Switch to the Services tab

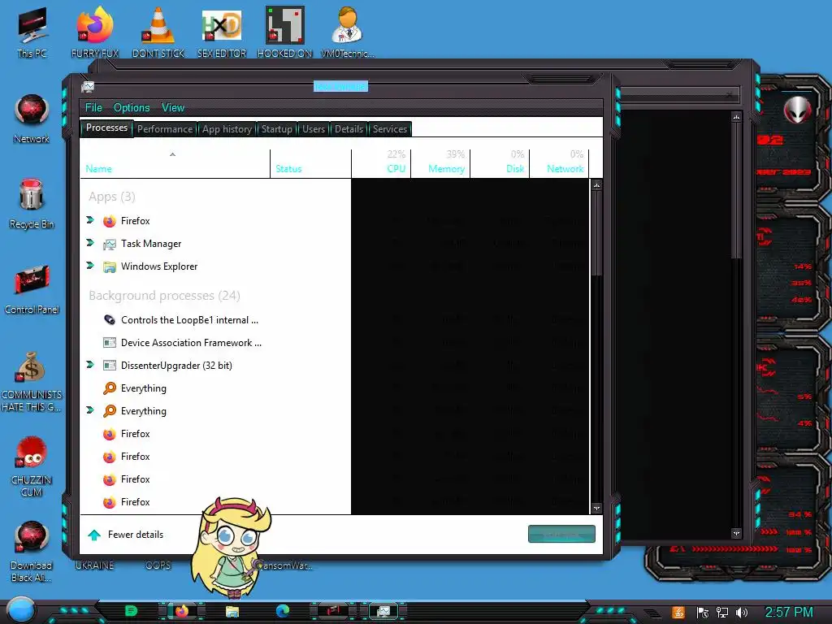(x=390, y=129)
